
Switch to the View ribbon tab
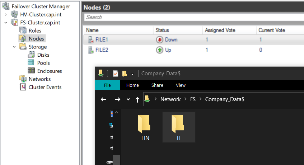pyautogui.click(x=181, y=85)
